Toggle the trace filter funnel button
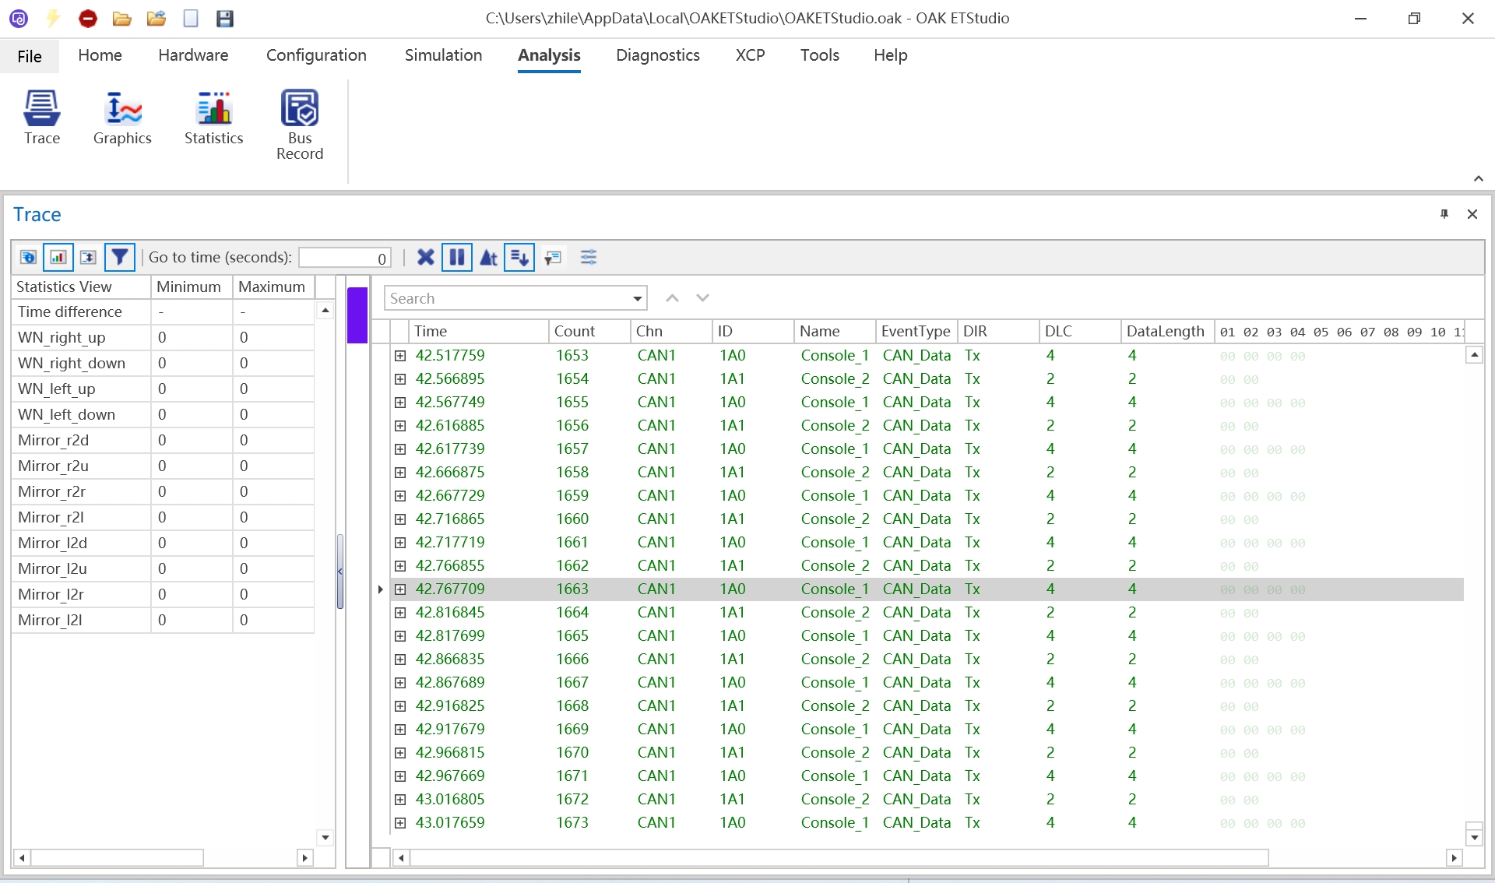1495x883 pixels. (x=119, y=257)
